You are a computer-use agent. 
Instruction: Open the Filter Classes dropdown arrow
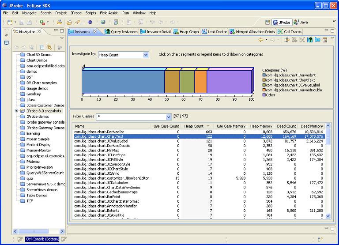point(169,117)
